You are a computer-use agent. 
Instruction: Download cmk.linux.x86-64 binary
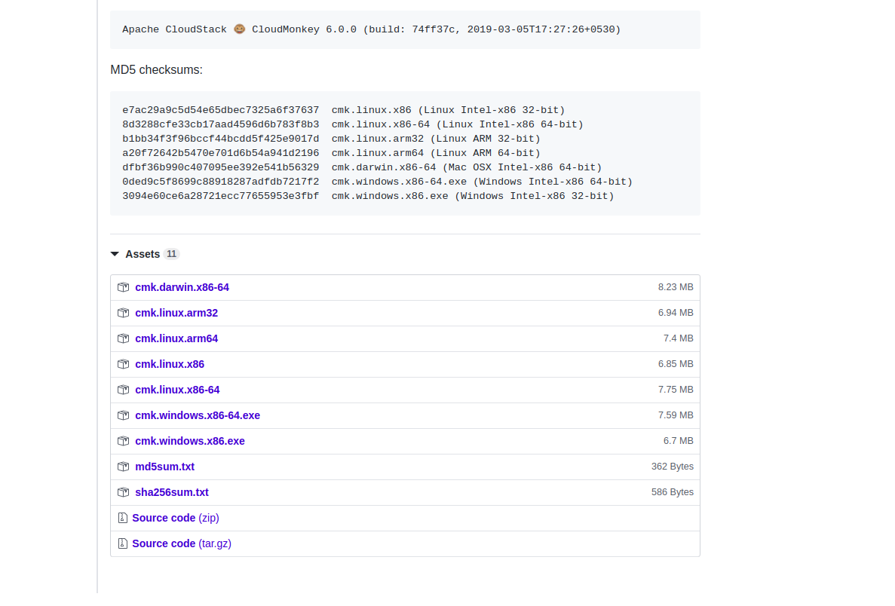click(177, 390)
